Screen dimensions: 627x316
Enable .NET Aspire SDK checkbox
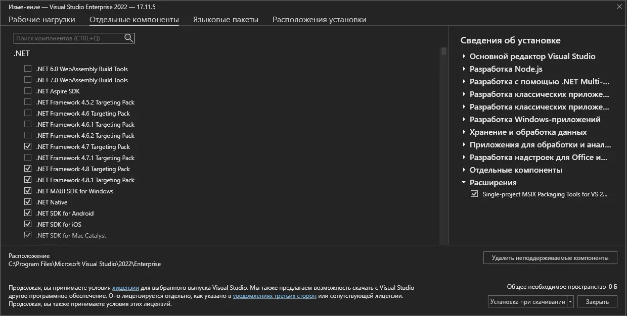pyautogui.click(x=28, y=91)
